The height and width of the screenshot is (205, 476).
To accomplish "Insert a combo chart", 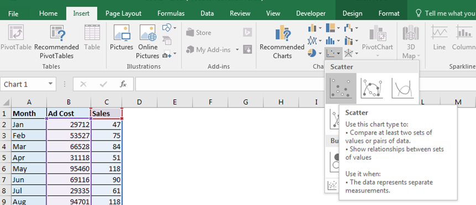I will 348,40.
